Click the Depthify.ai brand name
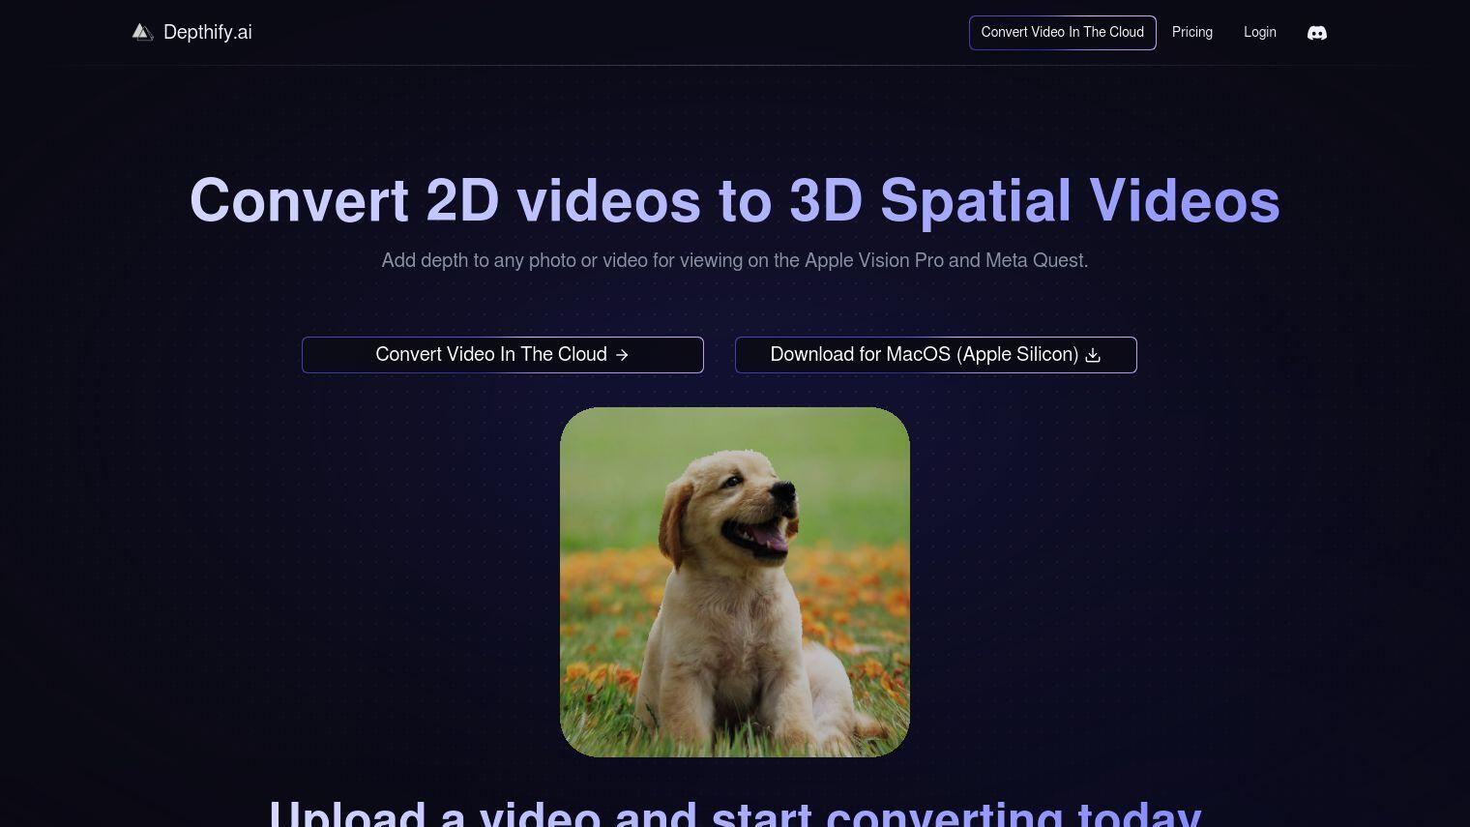The image size is (1470, 827). click(208, 32)
